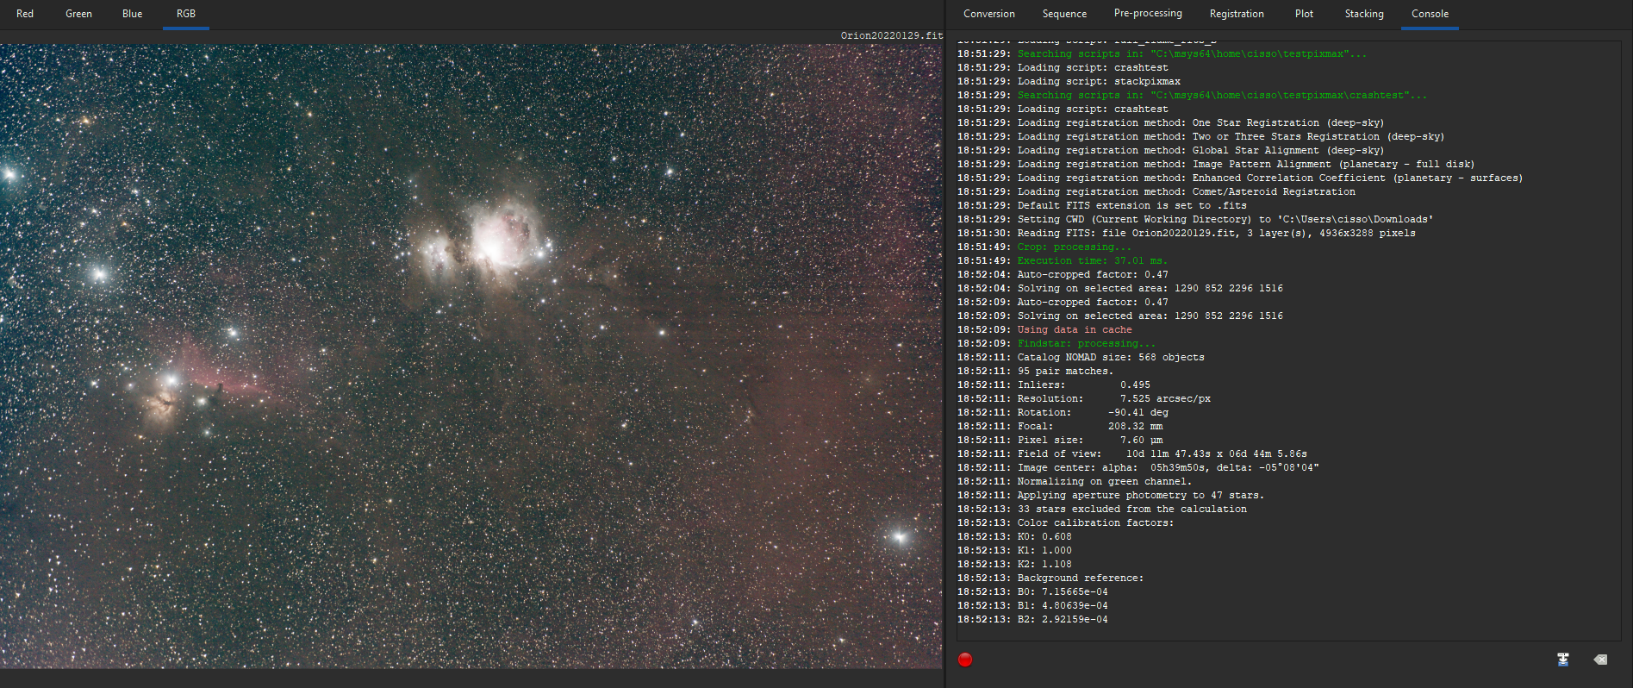
Task: Click 'Comet/Asteroid Registration' log line
Action: (x=1156, y=192)
